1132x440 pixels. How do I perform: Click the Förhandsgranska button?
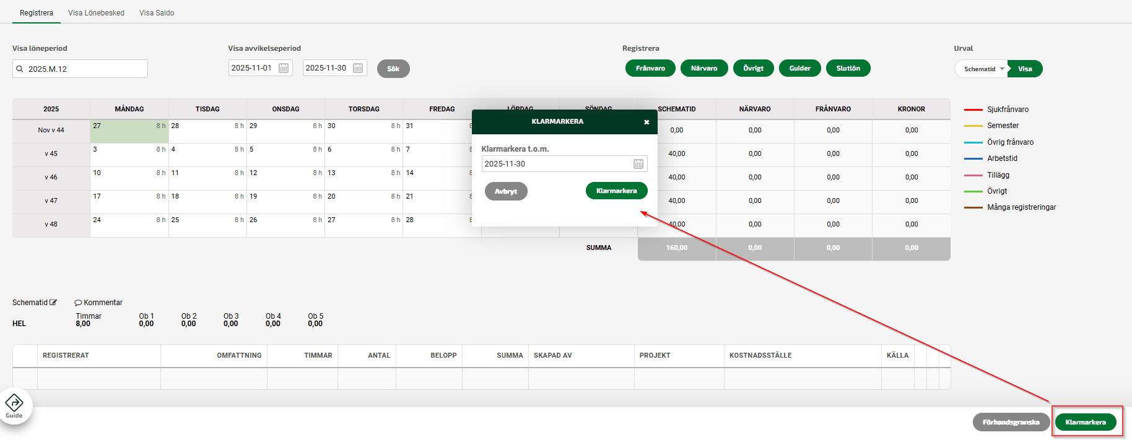[x=1011, y=422]
